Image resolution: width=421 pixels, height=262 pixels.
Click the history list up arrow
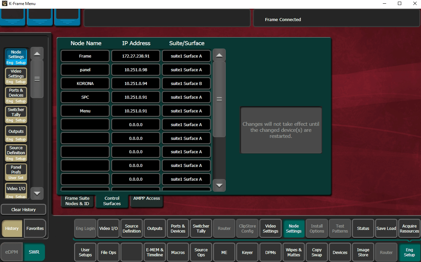coord(37,54)
